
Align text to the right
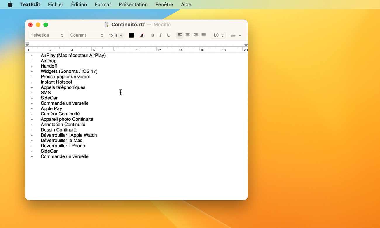[x=196, y=35]
